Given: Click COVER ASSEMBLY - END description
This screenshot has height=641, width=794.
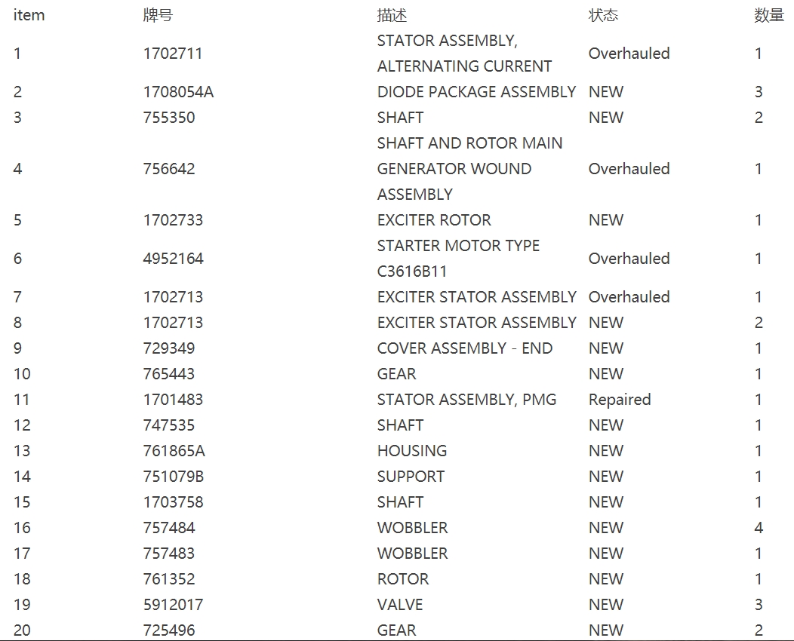Looking at the screenshot, I should [464, 348].
